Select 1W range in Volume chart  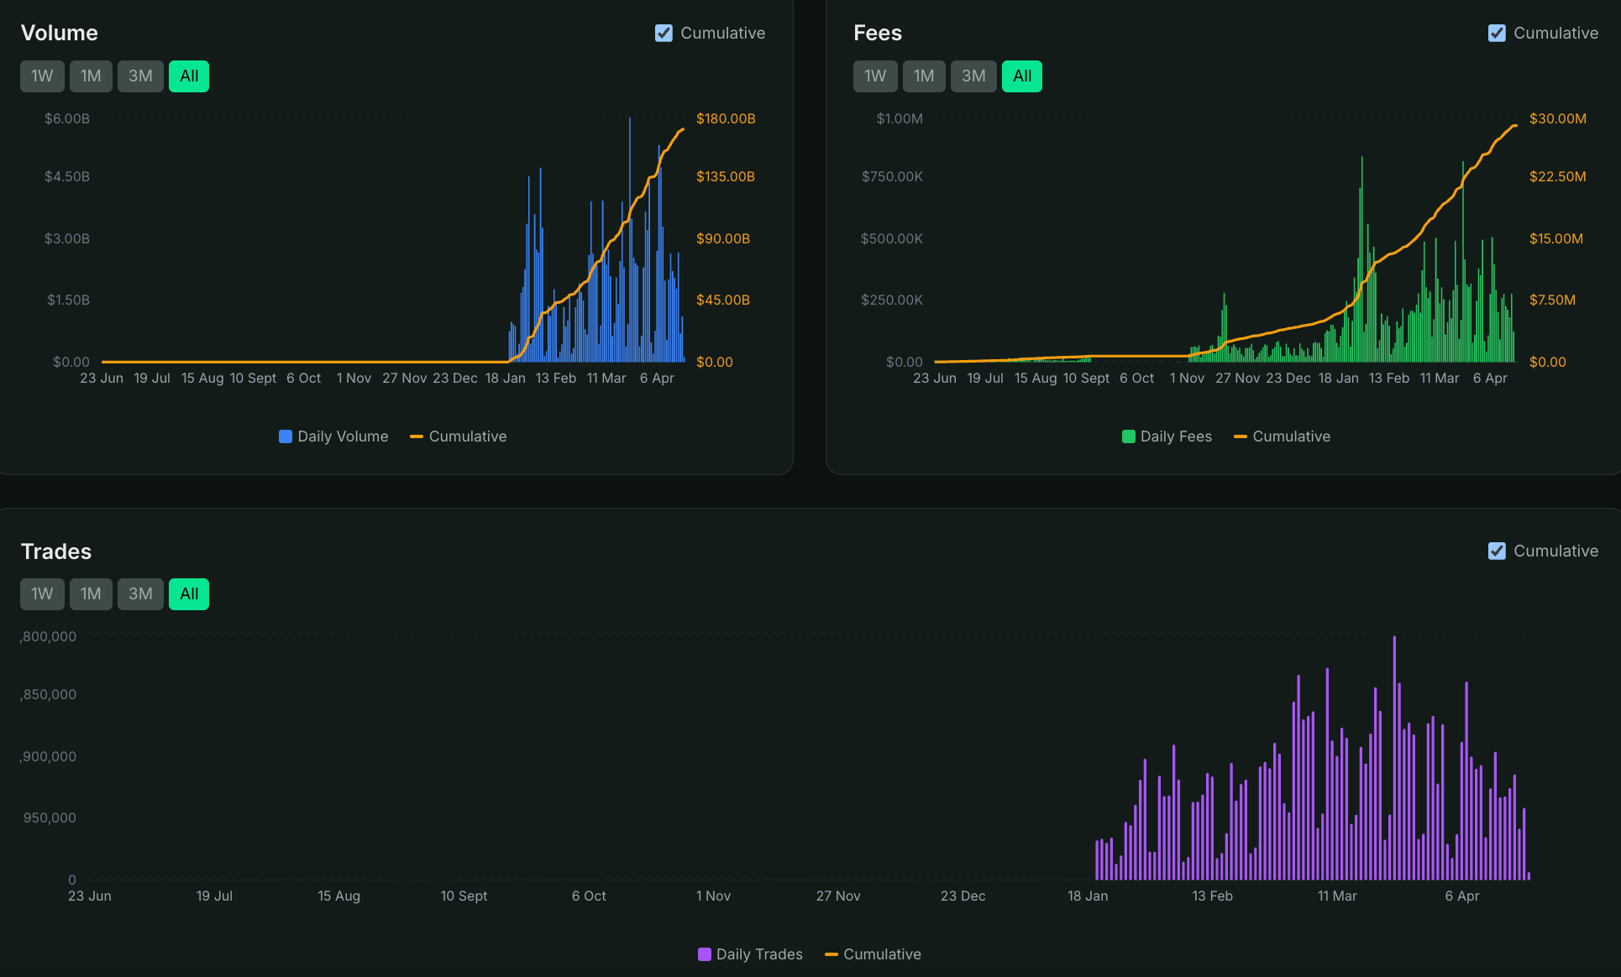(x=42, y=76)
